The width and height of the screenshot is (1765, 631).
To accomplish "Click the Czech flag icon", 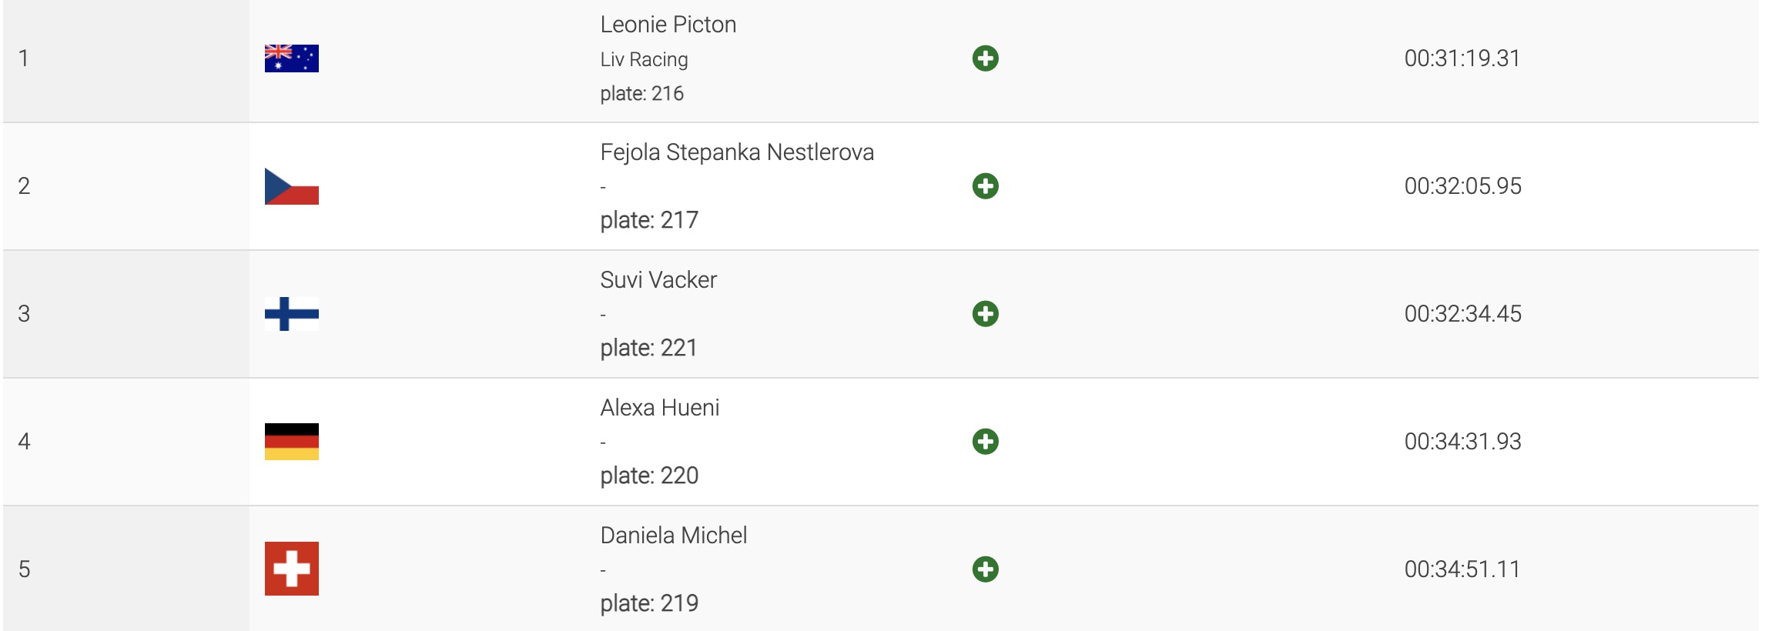I will (291, 186).
